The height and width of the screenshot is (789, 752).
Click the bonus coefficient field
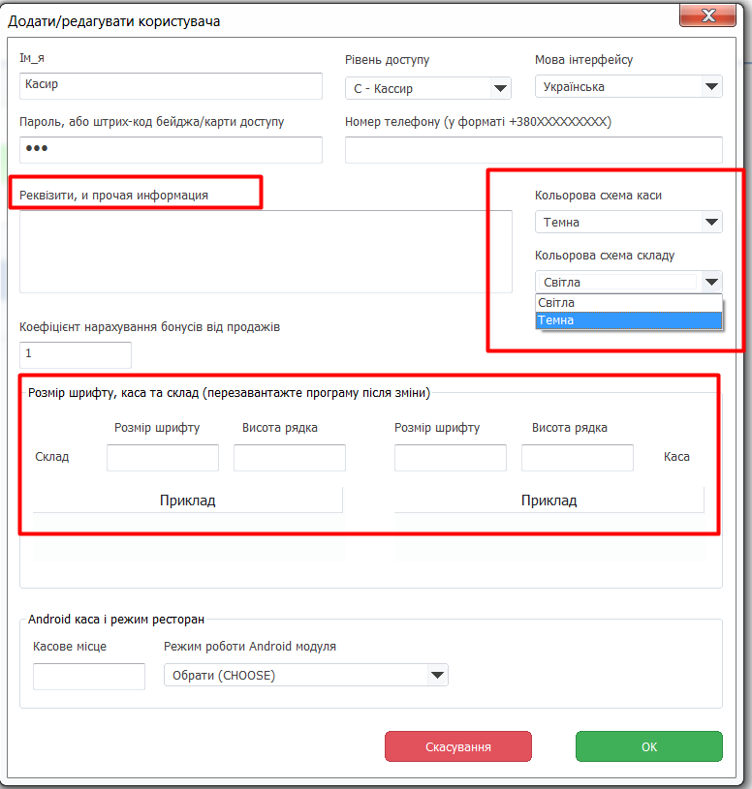(x=76, y=354)
